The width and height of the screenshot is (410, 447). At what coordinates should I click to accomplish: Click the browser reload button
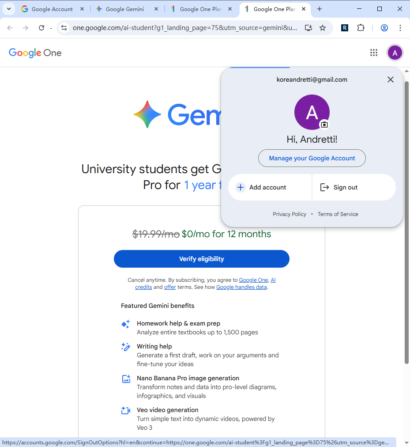click(41, 28)
